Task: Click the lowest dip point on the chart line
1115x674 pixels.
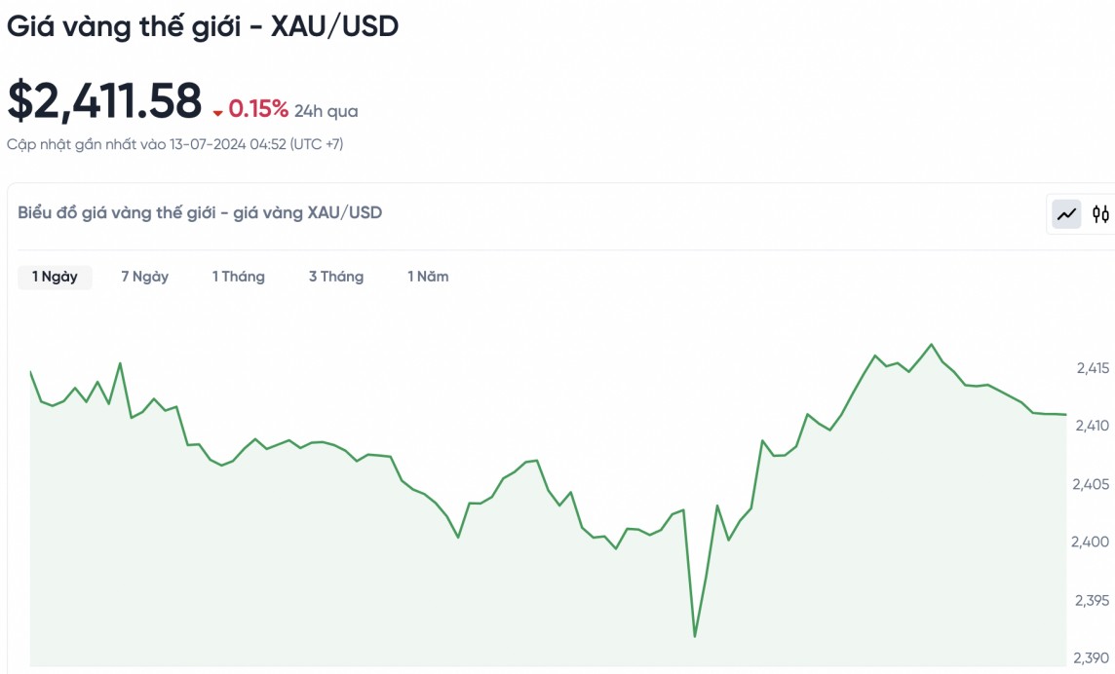Action: tap(694, 636)
